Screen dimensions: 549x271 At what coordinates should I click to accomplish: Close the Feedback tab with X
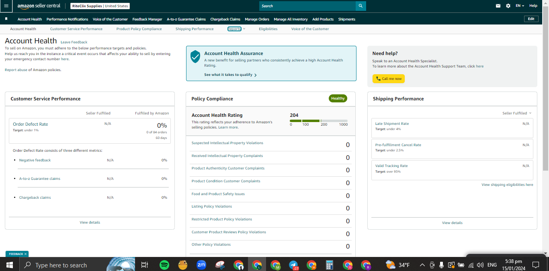25,254
